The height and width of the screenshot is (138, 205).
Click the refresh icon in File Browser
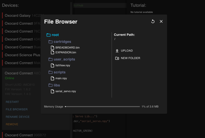point(153,22)
